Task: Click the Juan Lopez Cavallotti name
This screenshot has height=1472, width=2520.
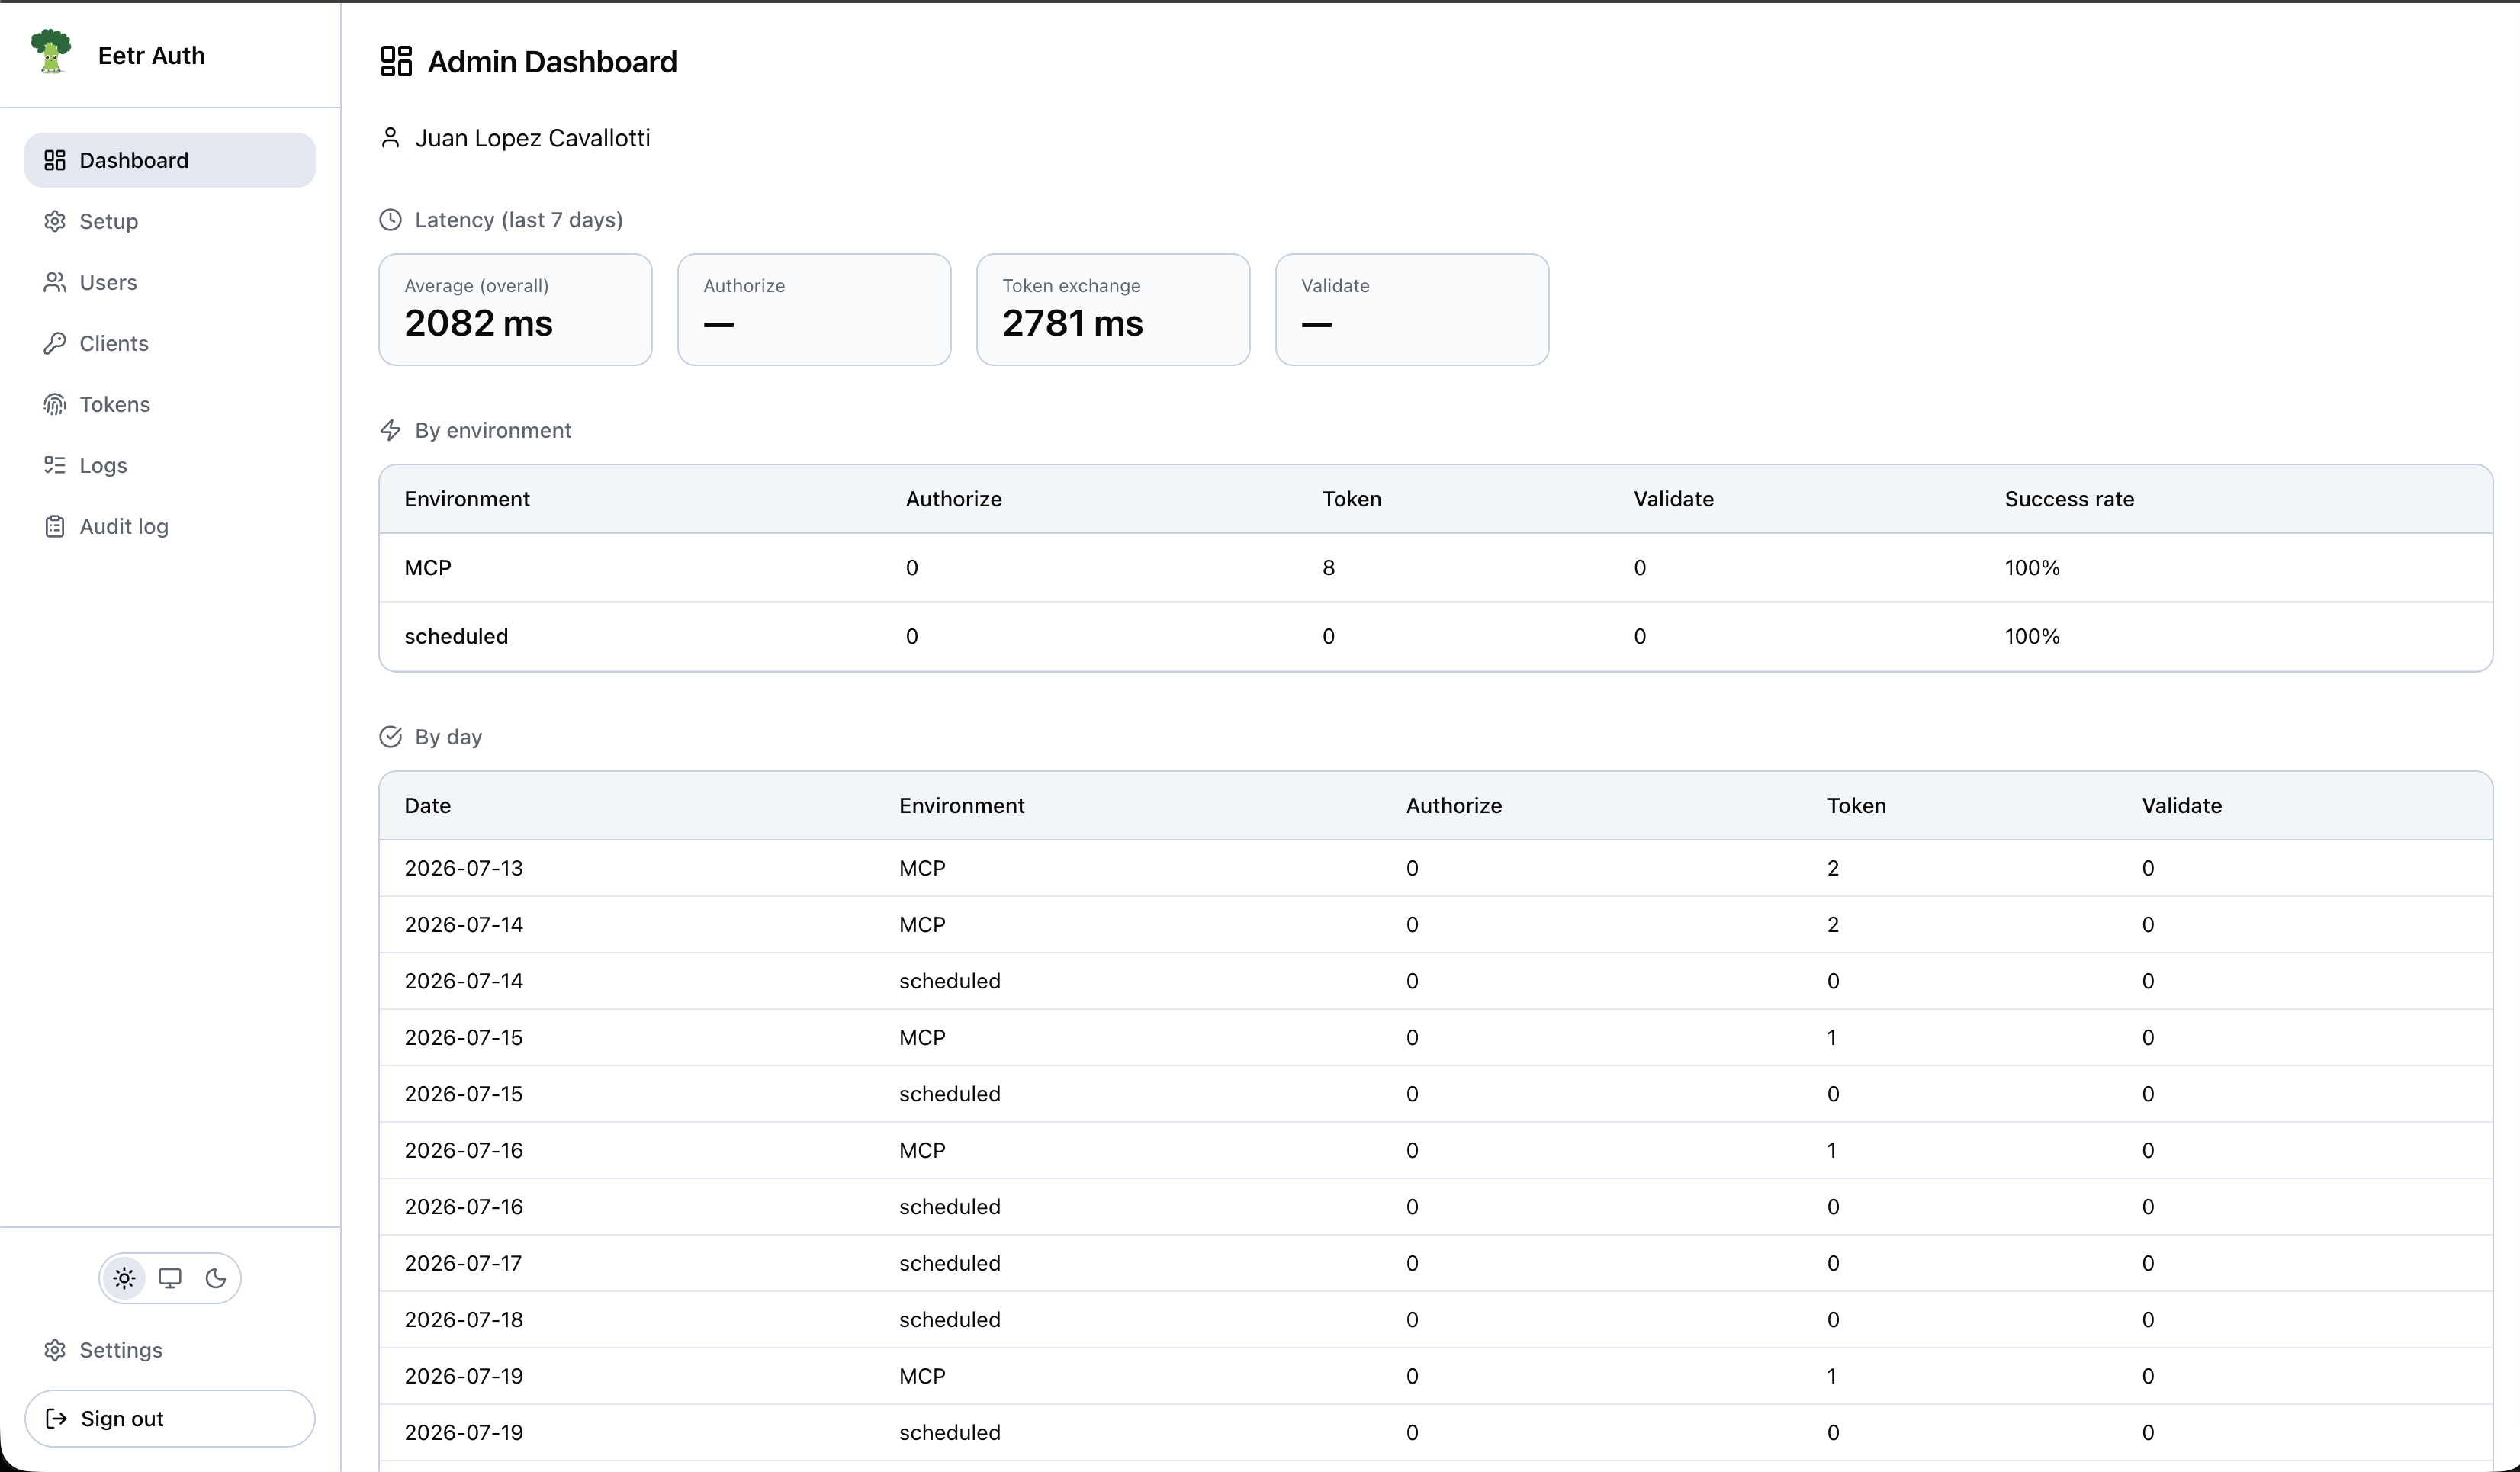Action: pos(532,138)
